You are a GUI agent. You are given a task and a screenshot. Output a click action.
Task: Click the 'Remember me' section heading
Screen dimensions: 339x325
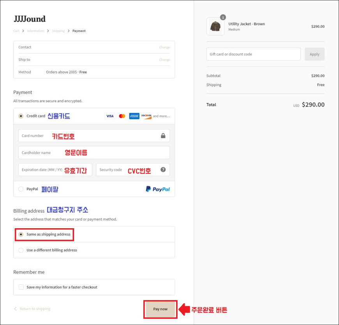coord(29,272)
